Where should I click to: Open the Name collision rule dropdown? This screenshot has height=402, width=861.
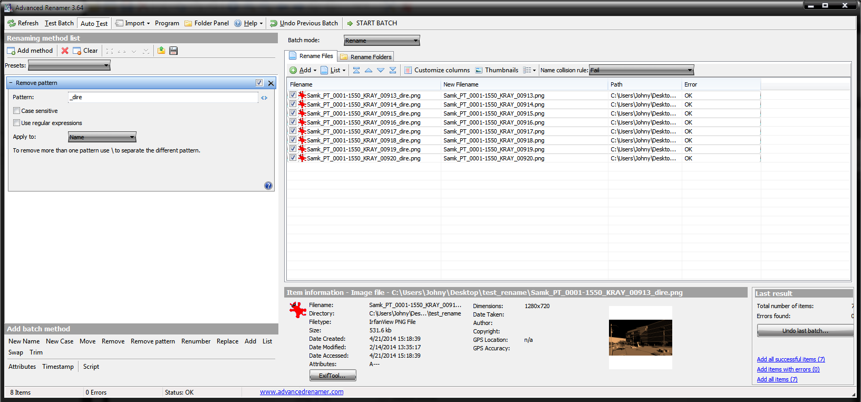click(x=641, y=70)
